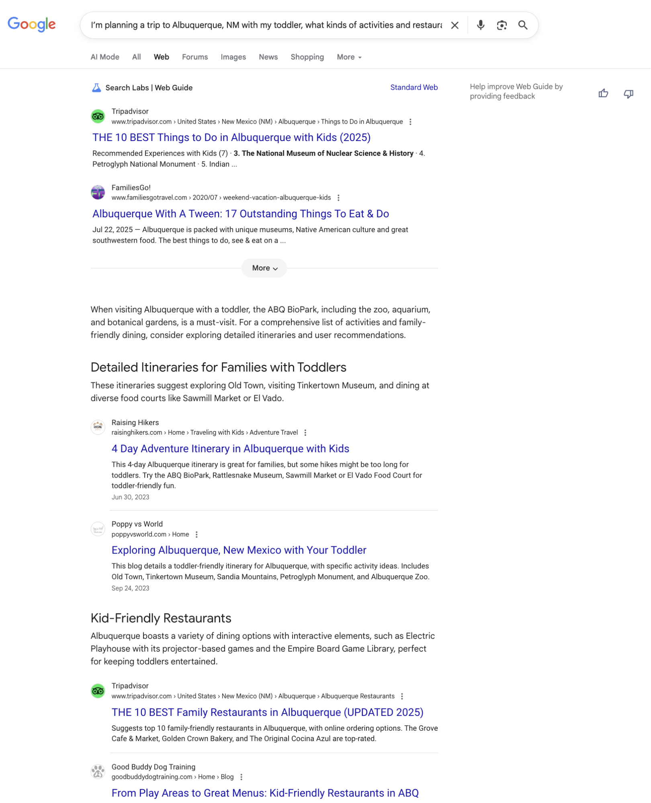651x803 pixels.
Task: Open 4 Day Adventure Itinerary in Albuquerque link
Action: coord(231,449)
